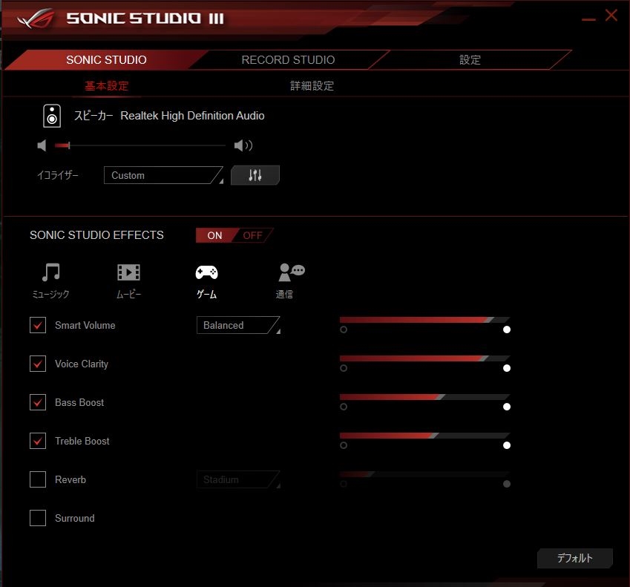Click Bass Boost maximum white dot
This screenshot has width=630, height=587.
coord(507,407)
